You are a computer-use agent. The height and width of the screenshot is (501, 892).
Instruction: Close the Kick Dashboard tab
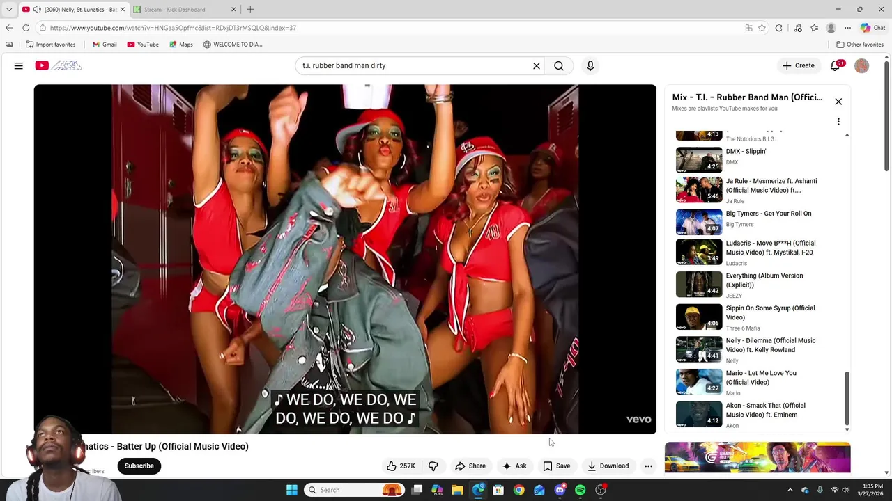(x=233, y=9)
